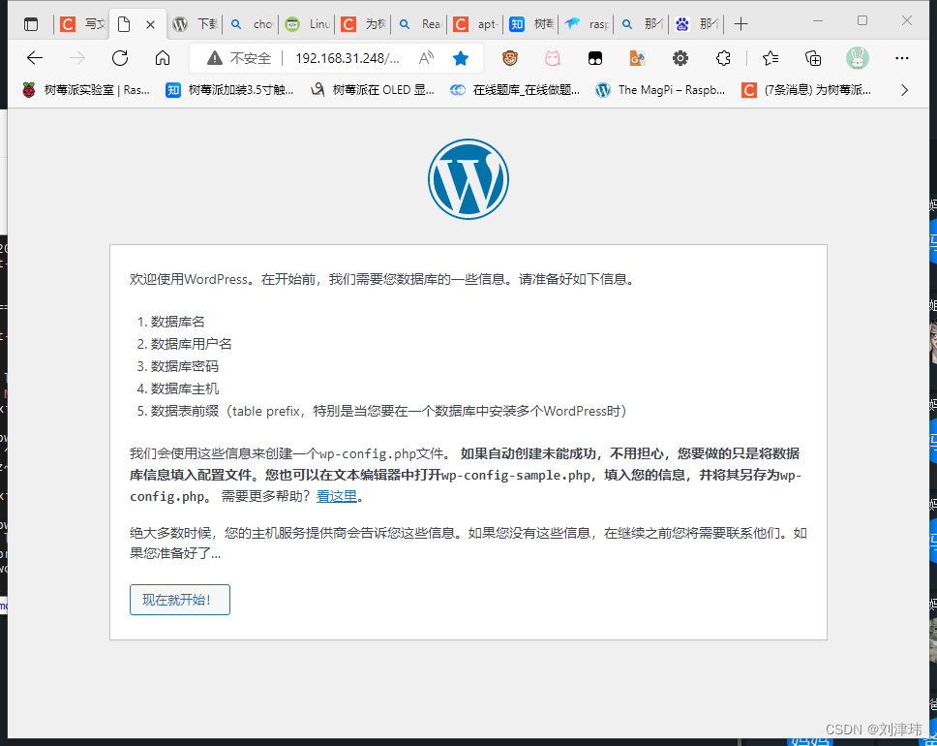Click the settings gear icon in the toolbar

[x=680, y=58]
